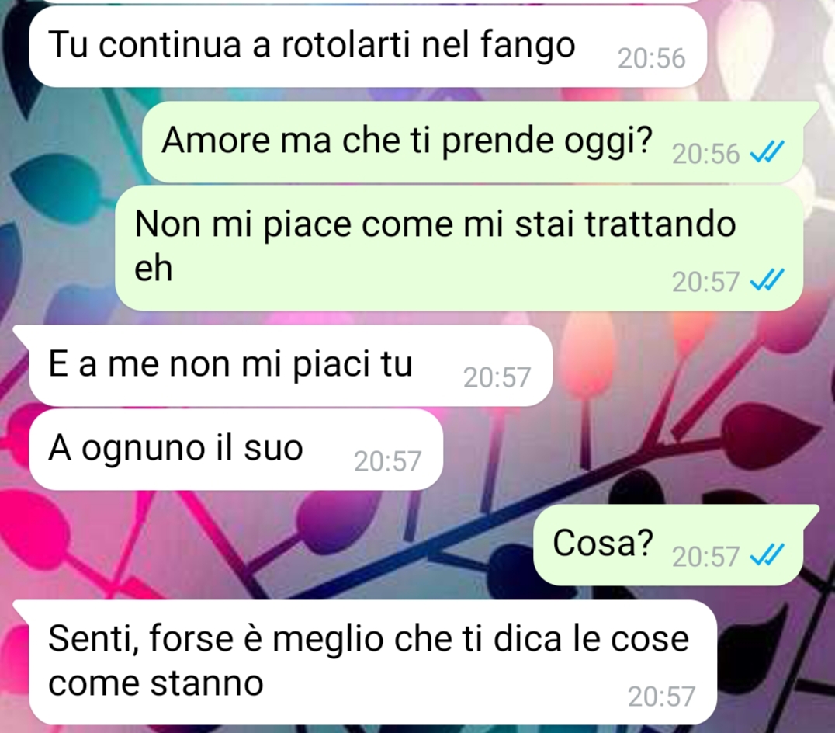Tap the message 'Tu continua a rotolarti nel fango'
The height and width of the screenshot is (733, 835).
(367, 47)
